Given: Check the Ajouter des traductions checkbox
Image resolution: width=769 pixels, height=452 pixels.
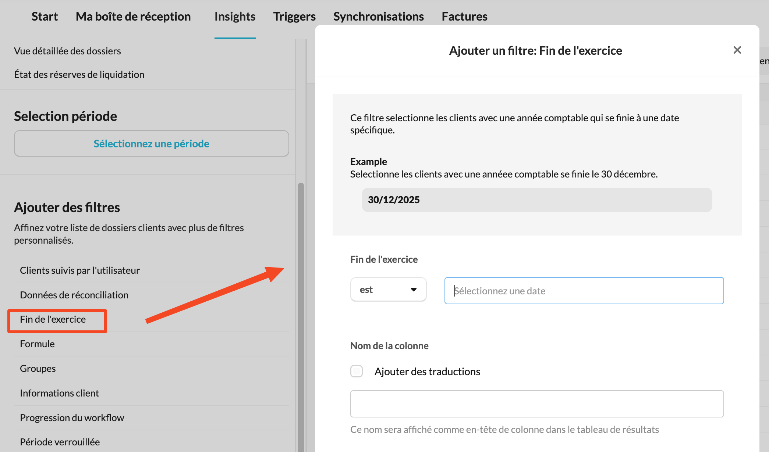Looking at the screenshot, I should click(x=357, y=371).
